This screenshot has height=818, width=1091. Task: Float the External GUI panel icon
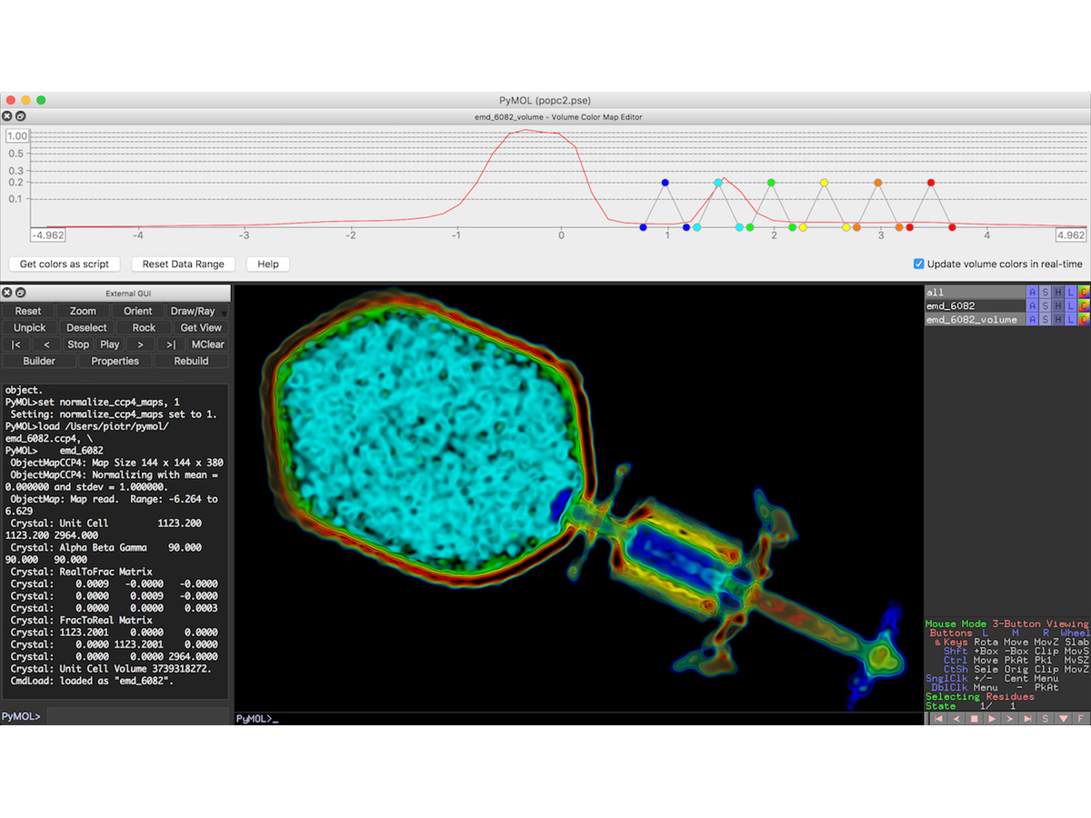(x=21, y=293)
